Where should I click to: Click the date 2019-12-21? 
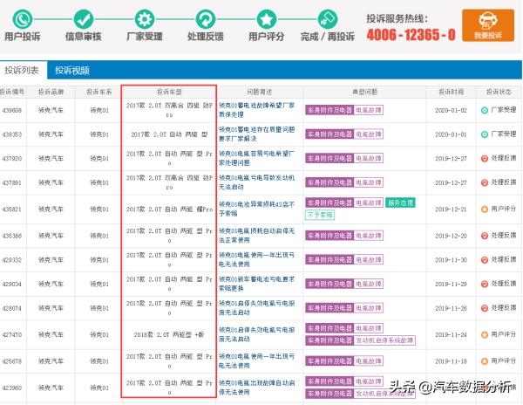coord(451,209)
